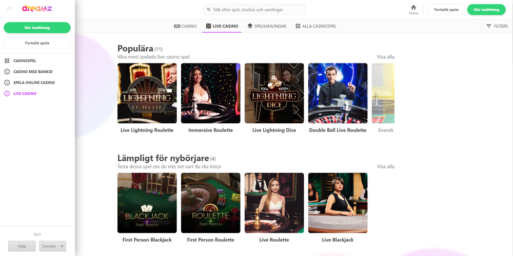Click top-right Fortsätt spela button

[446, 10]
